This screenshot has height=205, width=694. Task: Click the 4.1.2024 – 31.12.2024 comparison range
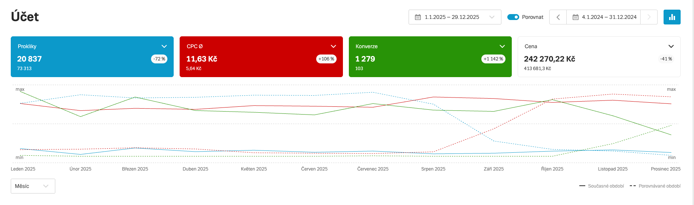click(x=609, y=17)
